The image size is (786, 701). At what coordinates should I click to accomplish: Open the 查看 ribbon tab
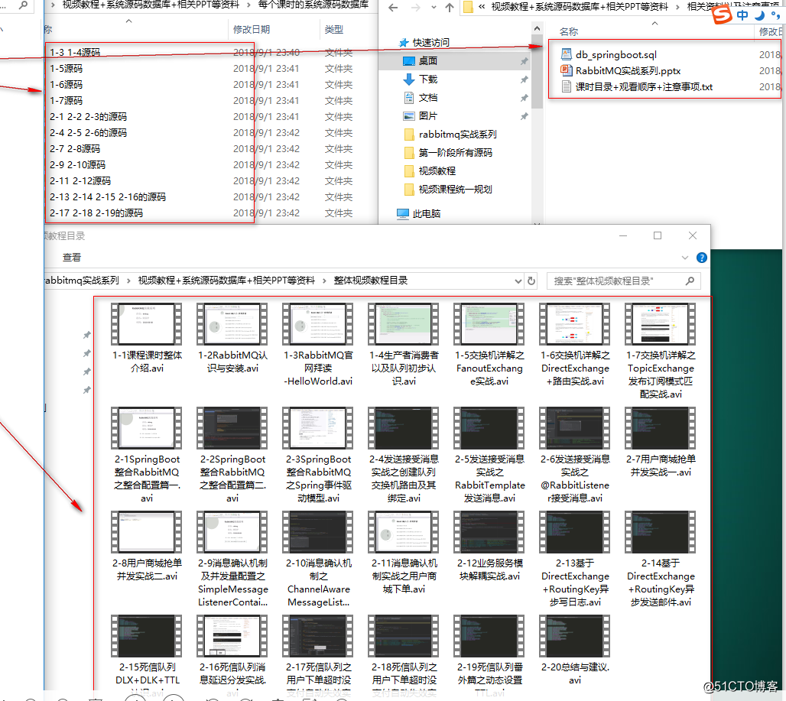pos(71,258)
